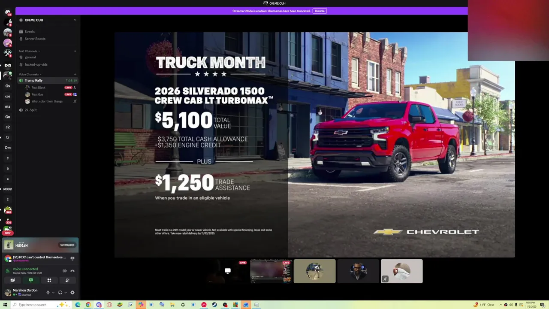The width and height of the screenshot is (549, 309).
Task: Select the tan-background participant tile
Action: tap(315, 271)
